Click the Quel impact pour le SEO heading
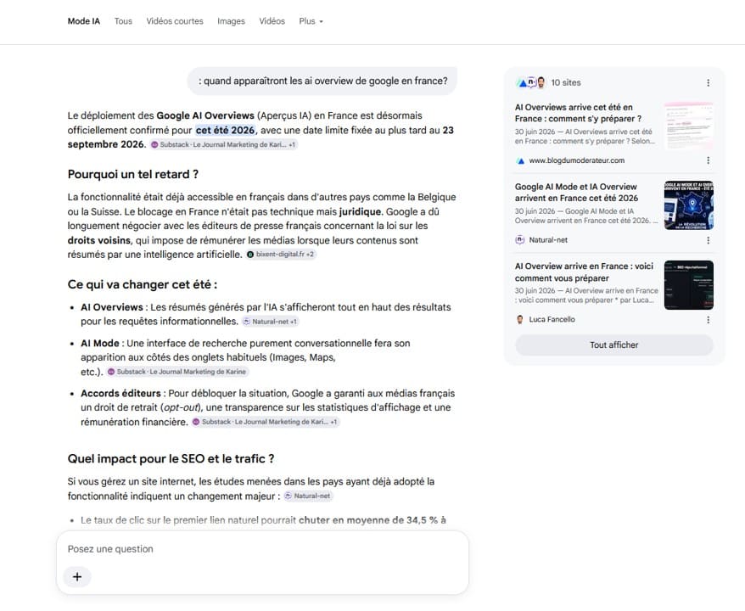Viewport: 745px width, 611px height. coord(171,459)
